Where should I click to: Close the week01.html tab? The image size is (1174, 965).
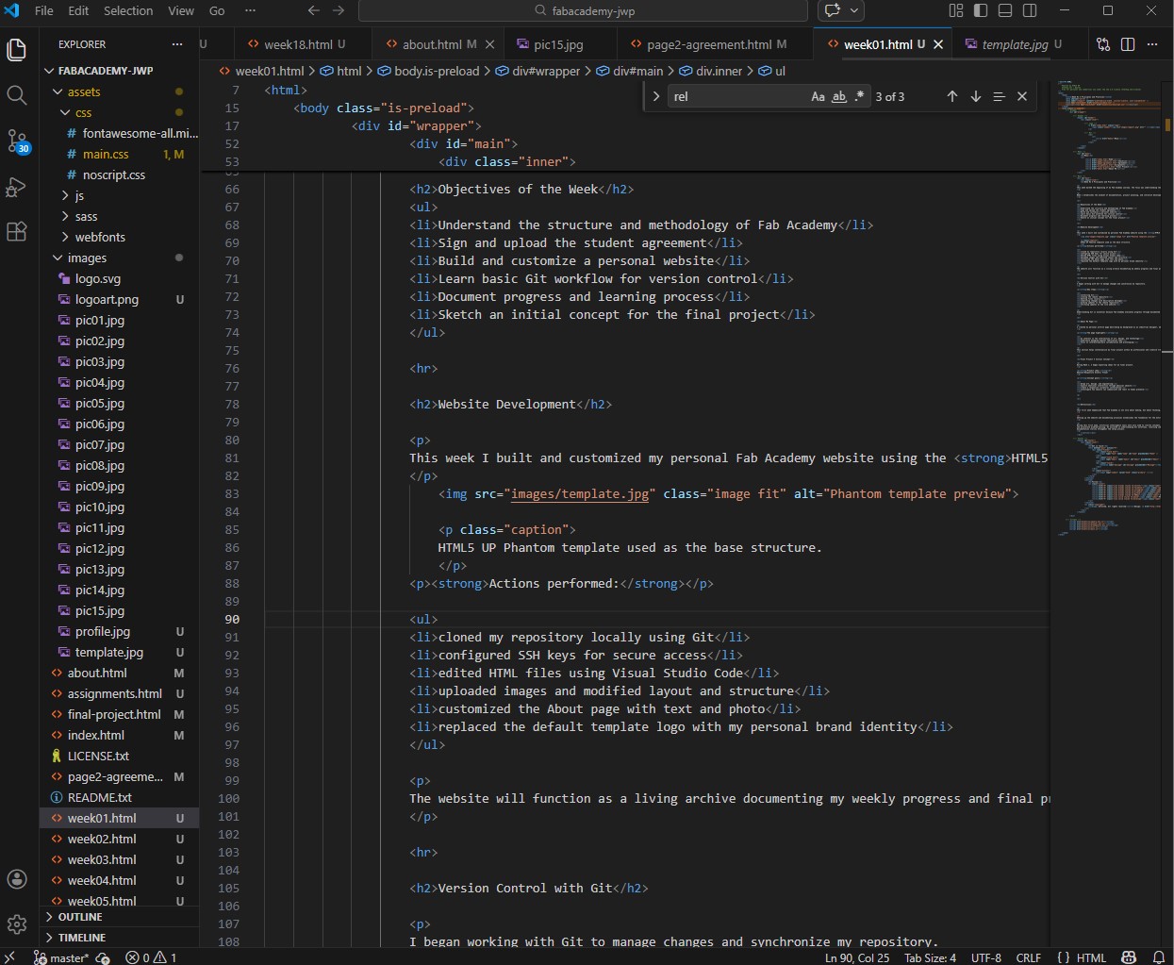(x=938, y=44)
